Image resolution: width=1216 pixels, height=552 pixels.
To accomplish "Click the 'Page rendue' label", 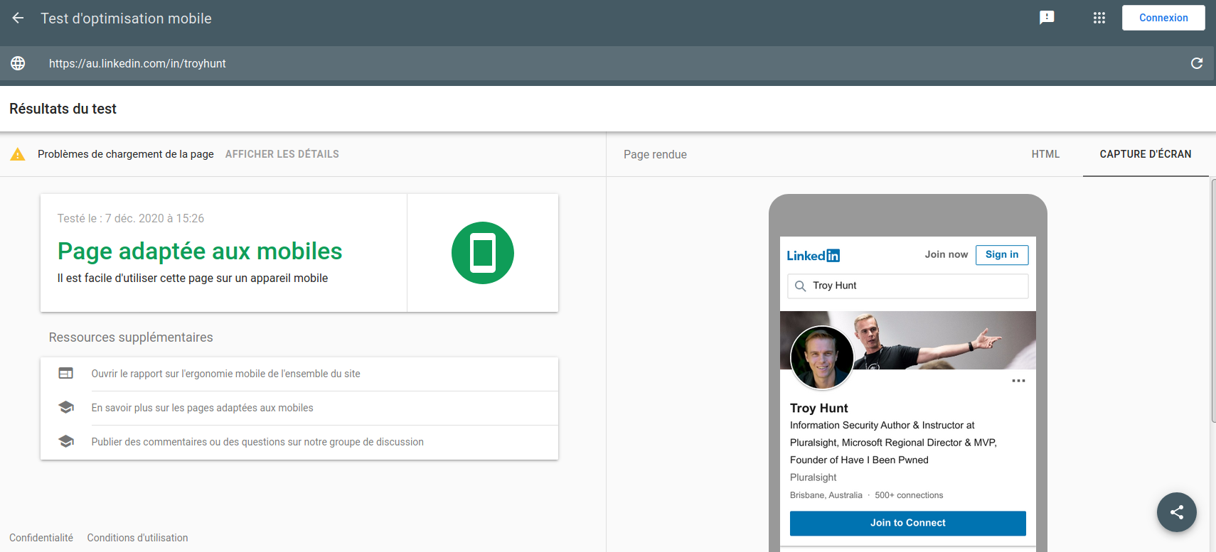I will tap(655, 154).
